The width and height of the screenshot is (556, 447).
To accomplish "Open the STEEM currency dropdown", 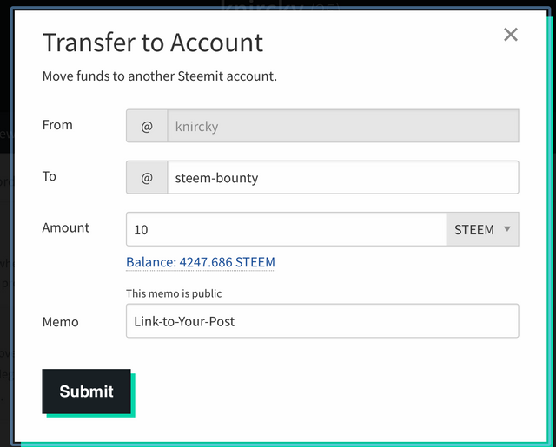I will 483,229.
